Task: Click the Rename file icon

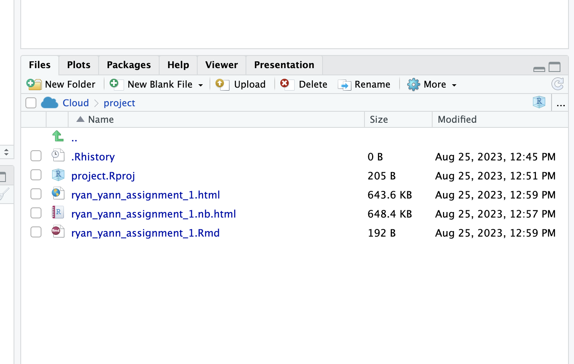Action: point(345,85)
